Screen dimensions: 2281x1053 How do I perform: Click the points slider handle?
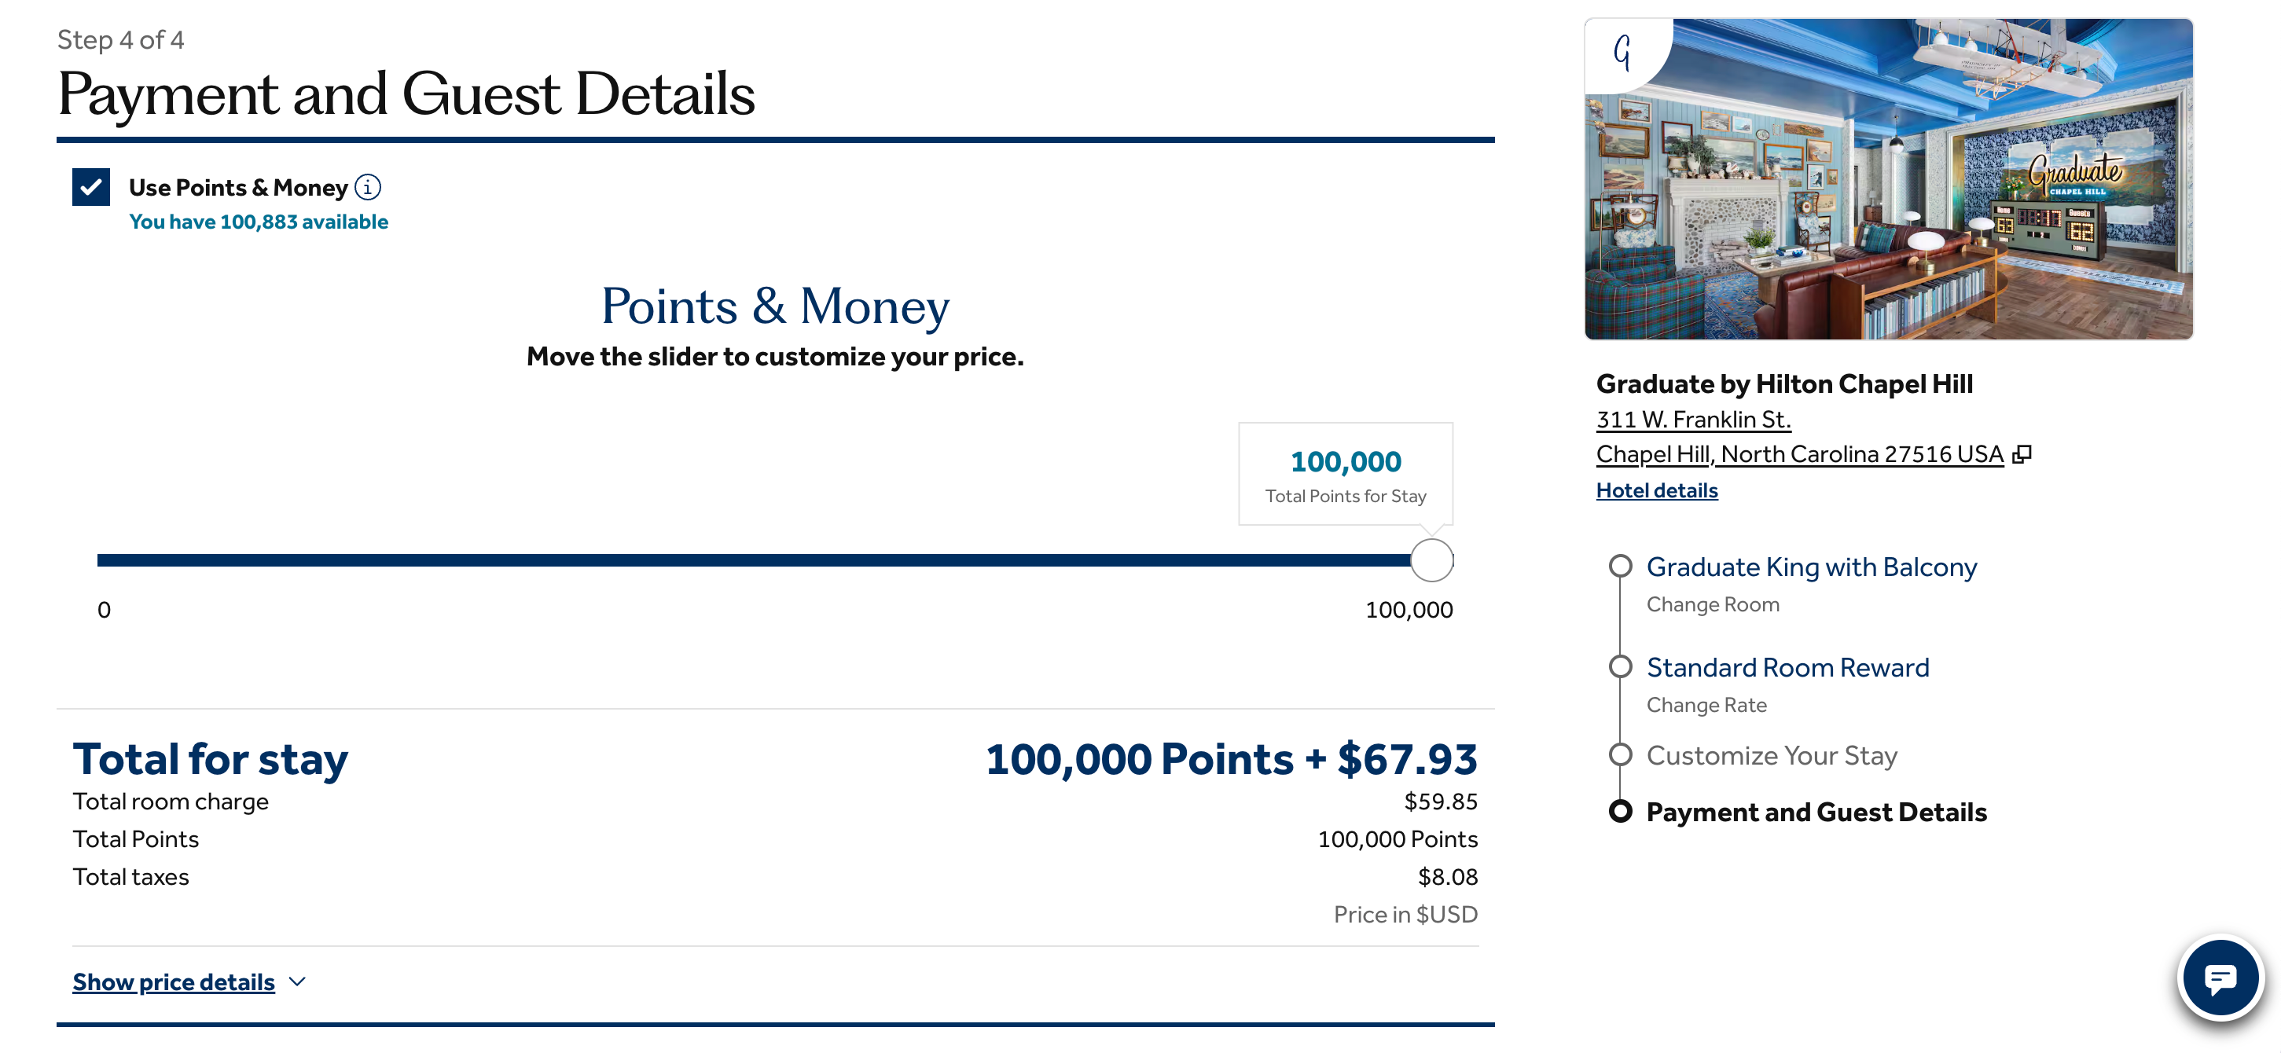click(x=1431, y=560)
